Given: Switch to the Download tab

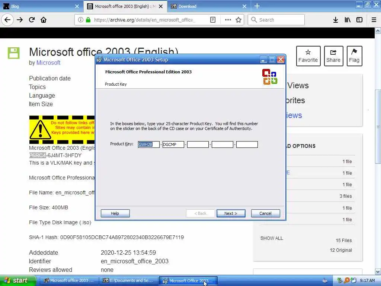Looking at the screenshot, I should coord(209,6).
